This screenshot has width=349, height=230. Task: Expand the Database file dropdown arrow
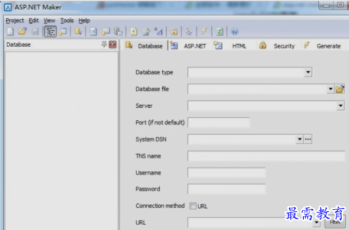coord(330,89)
